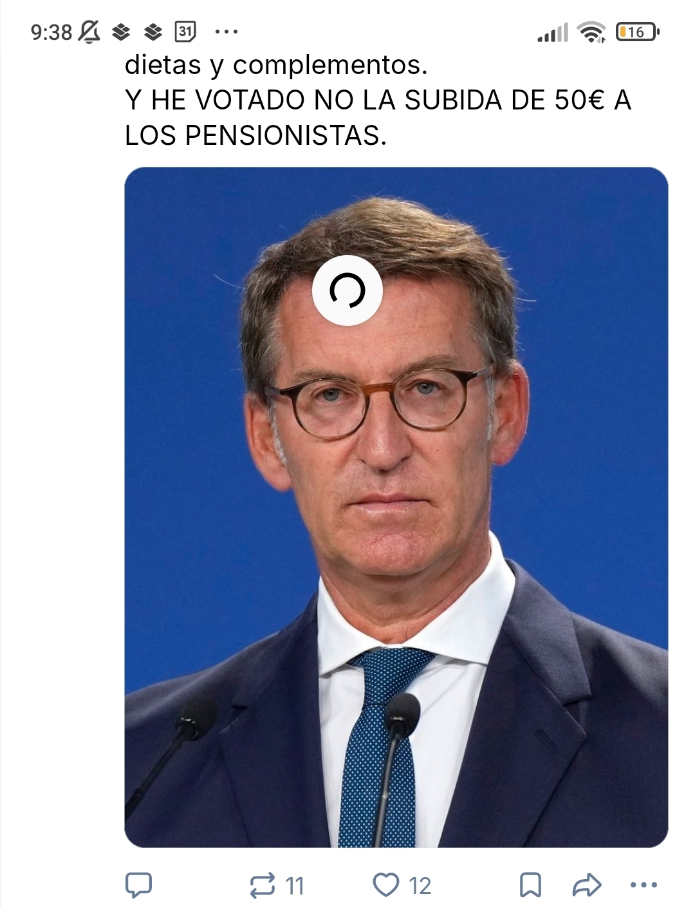This screenshot has width=695, height=908.
Task: Share the post via the arrow icon
Action: click(x=586, y=885)
